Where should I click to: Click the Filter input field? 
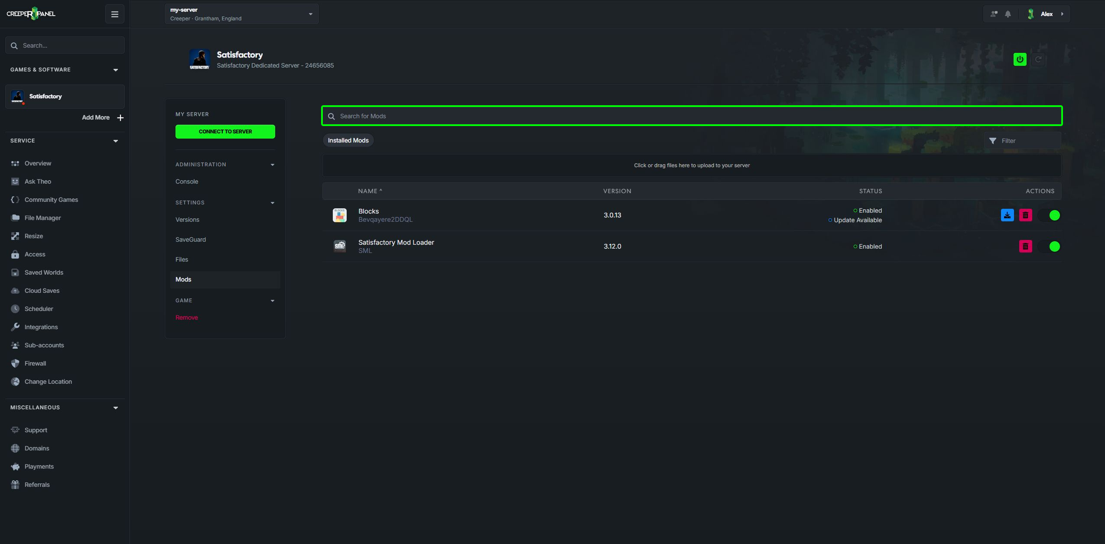coord(1022,141)
